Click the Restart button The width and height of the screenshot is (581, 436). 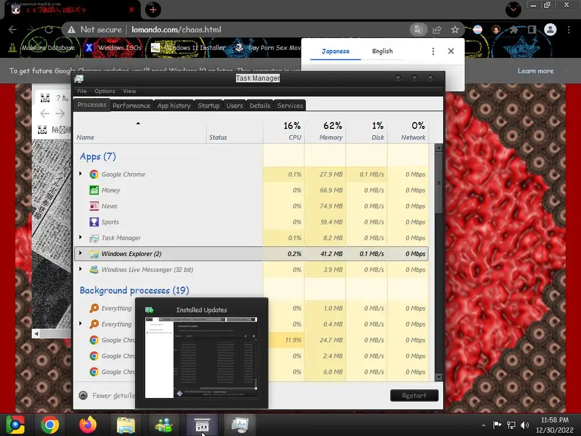(x=414, y=396)
